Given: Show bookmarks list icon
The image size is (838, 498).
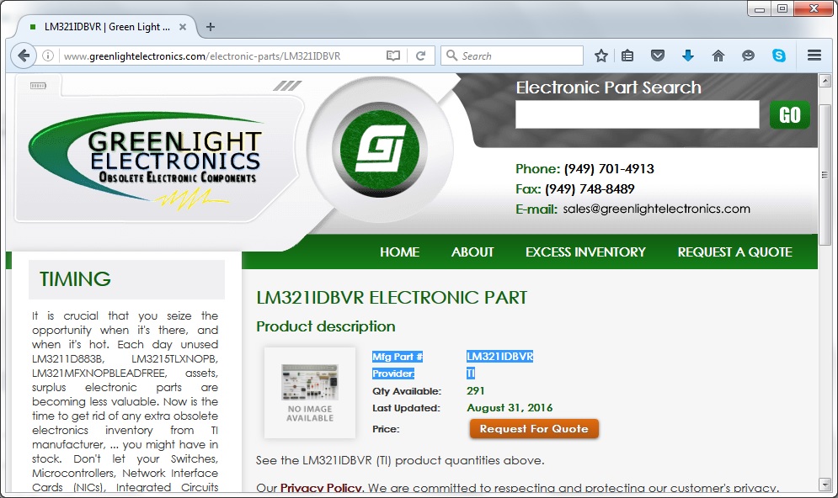Looking at the screenshot, I should click(x=627, y=56).
